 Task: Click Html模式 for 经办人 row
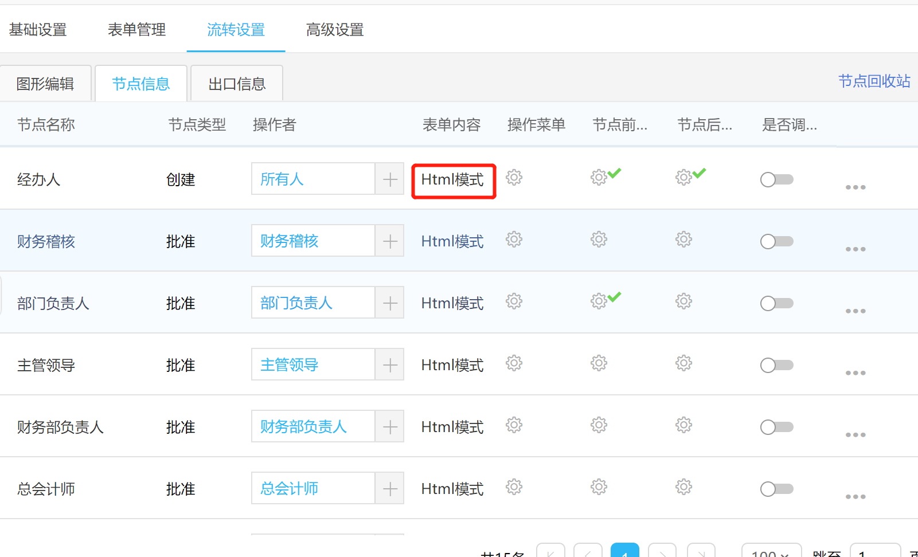coord(453,180)
